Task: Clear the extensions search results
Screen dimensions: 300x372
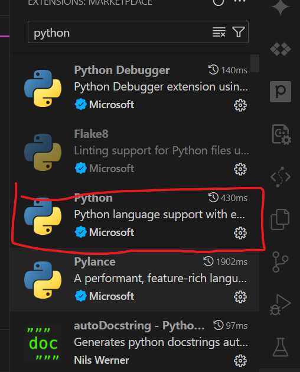Action: [x=219, y=32]
